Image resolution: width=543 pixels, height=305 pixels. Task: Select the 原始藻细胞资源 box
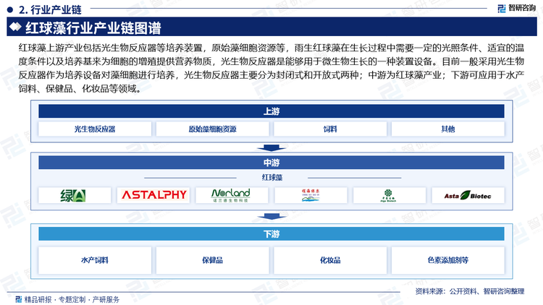coord(213,129)
